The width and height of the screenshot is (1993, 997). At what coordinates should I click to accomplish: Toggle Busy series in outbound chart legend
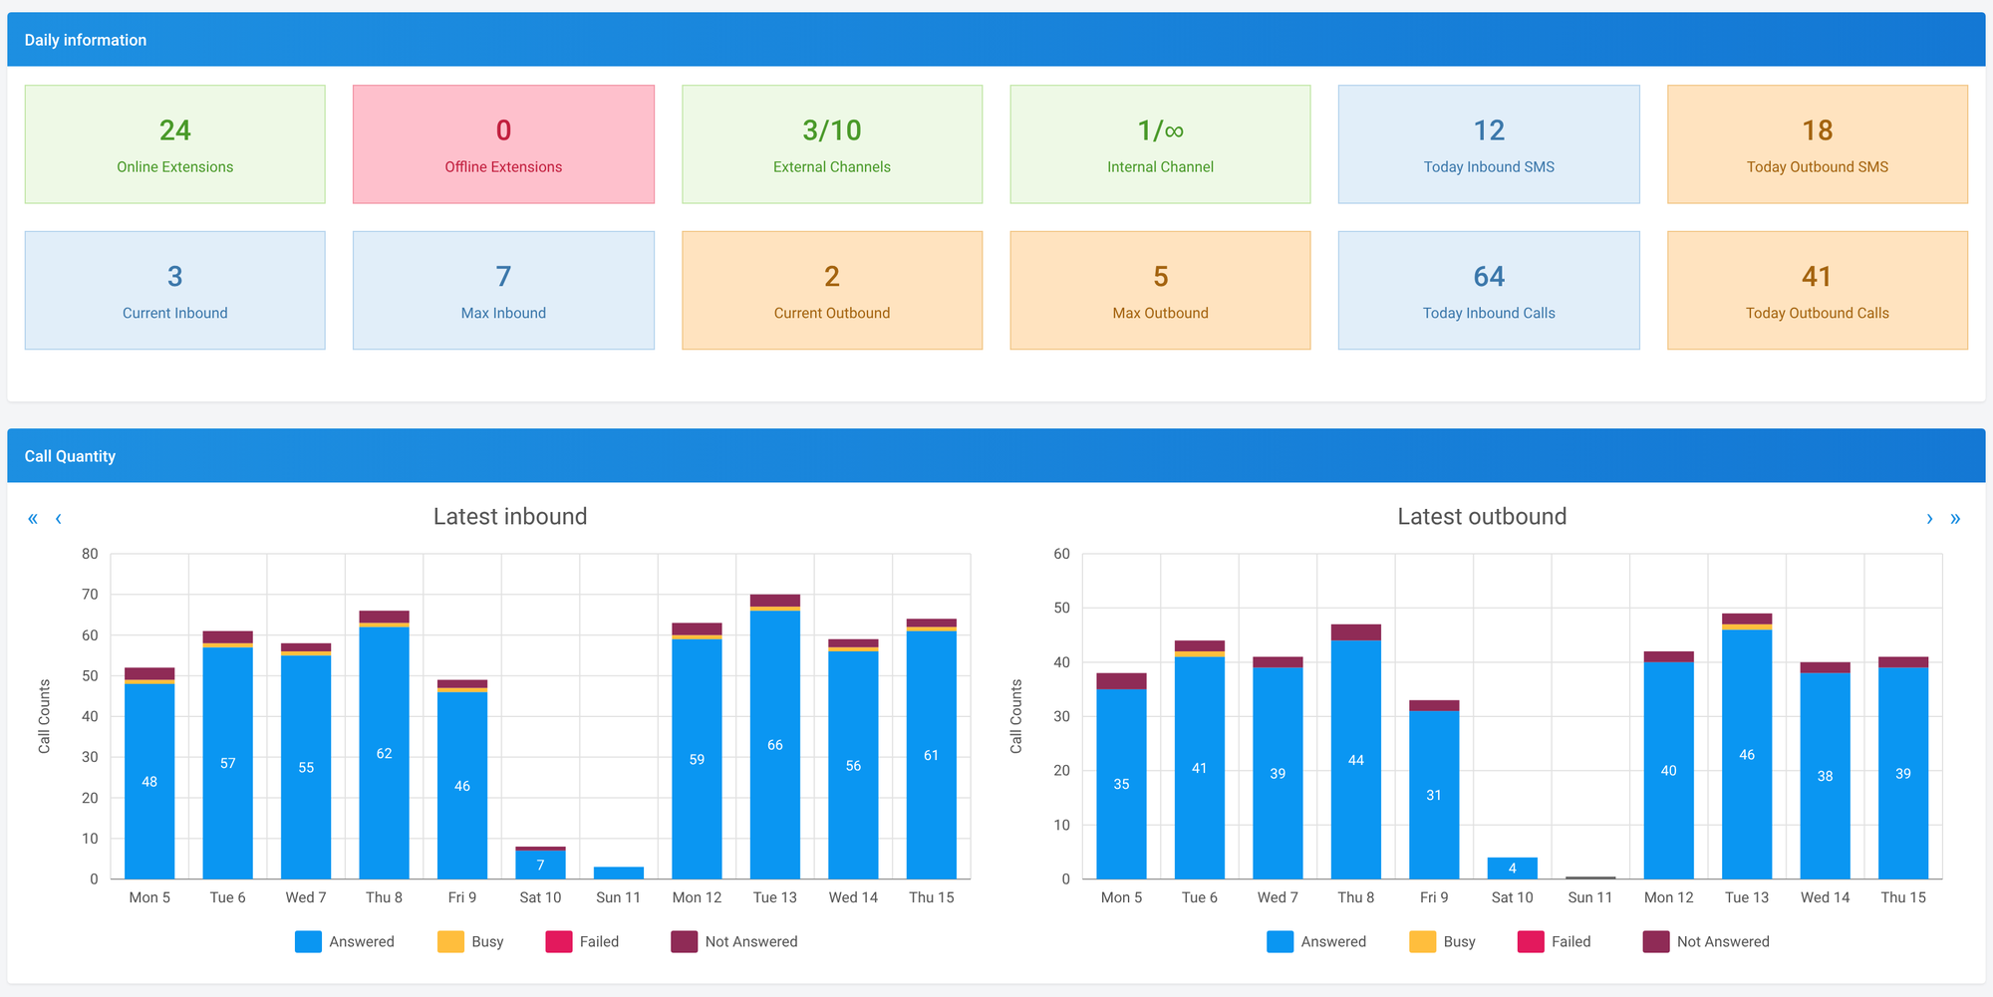pos(1442,941)
